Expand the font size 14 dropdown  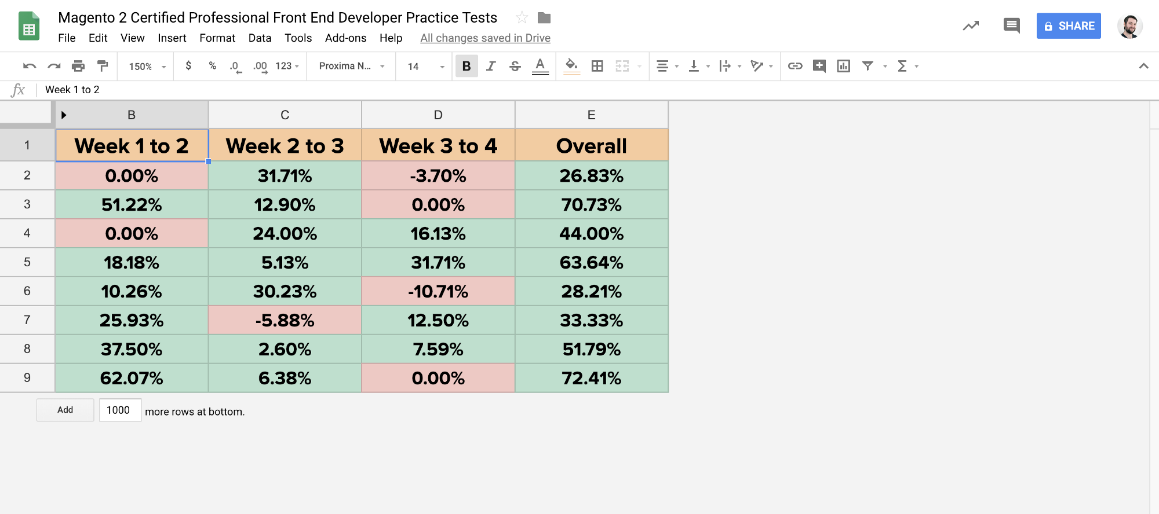point(426,67)
